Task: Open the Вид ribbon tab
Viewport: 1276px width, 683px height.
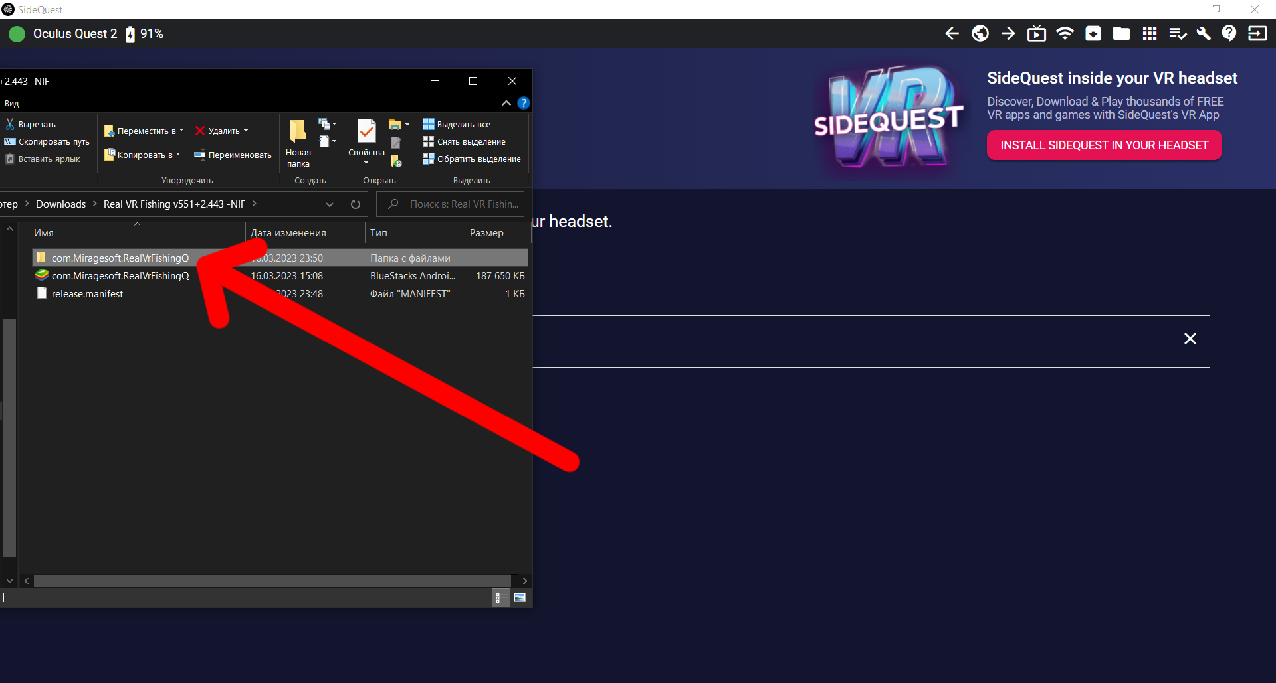Action: click(12, 104)
